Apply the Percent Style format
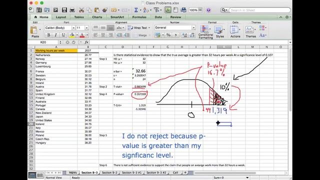 pos(168,35)
